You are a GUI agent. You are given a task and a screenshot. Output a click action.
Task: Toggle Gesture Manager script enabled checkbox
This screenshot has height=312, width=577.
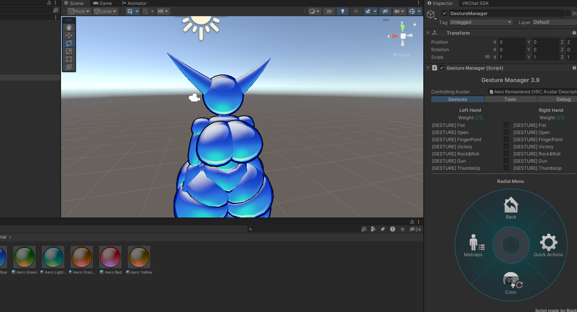point(442,68)
